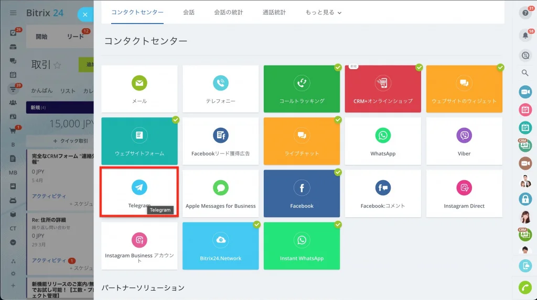Switch to the 会話の統計 tab
Screen dimensions: 537x300
229,13
